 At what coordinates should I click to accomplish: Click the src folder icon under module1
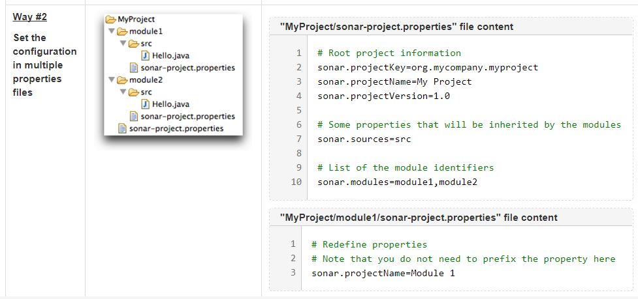point(134,44)
